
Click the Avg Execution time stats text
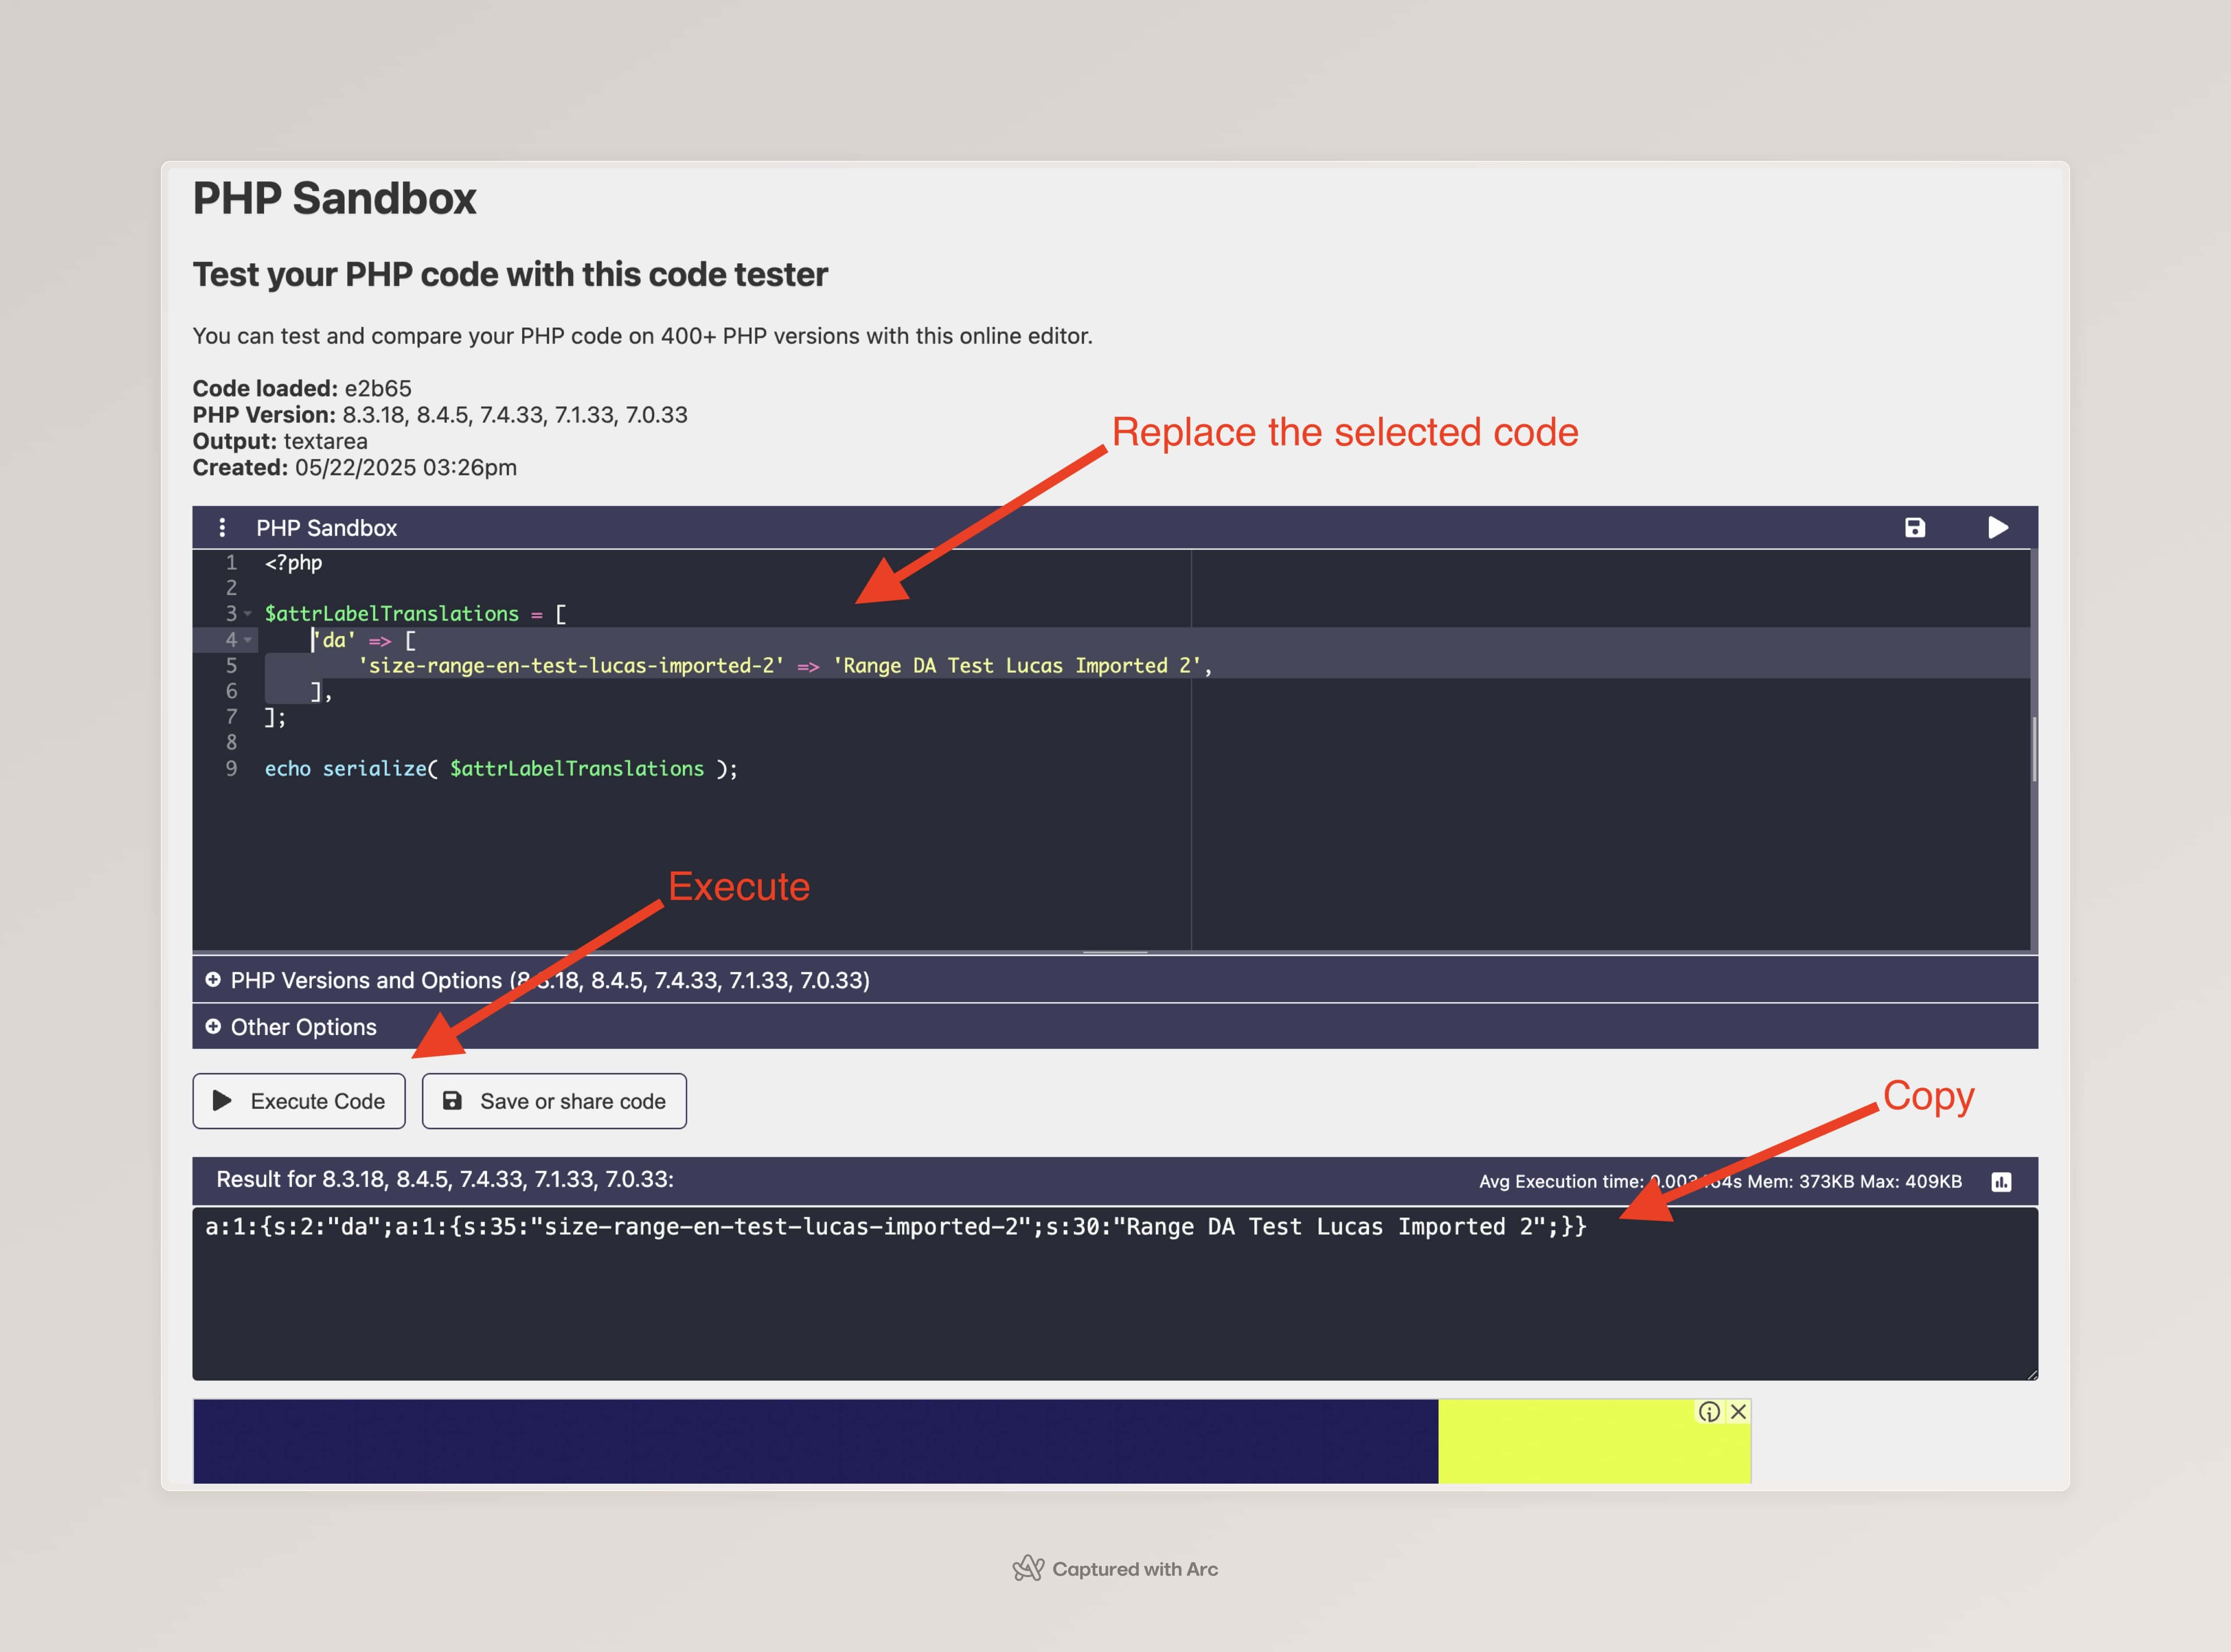[x=1720, y=1182]
